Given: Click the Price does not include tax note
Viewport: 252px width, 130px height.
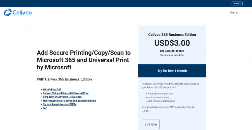Looking at the screenshot, I should coord(172,55).
